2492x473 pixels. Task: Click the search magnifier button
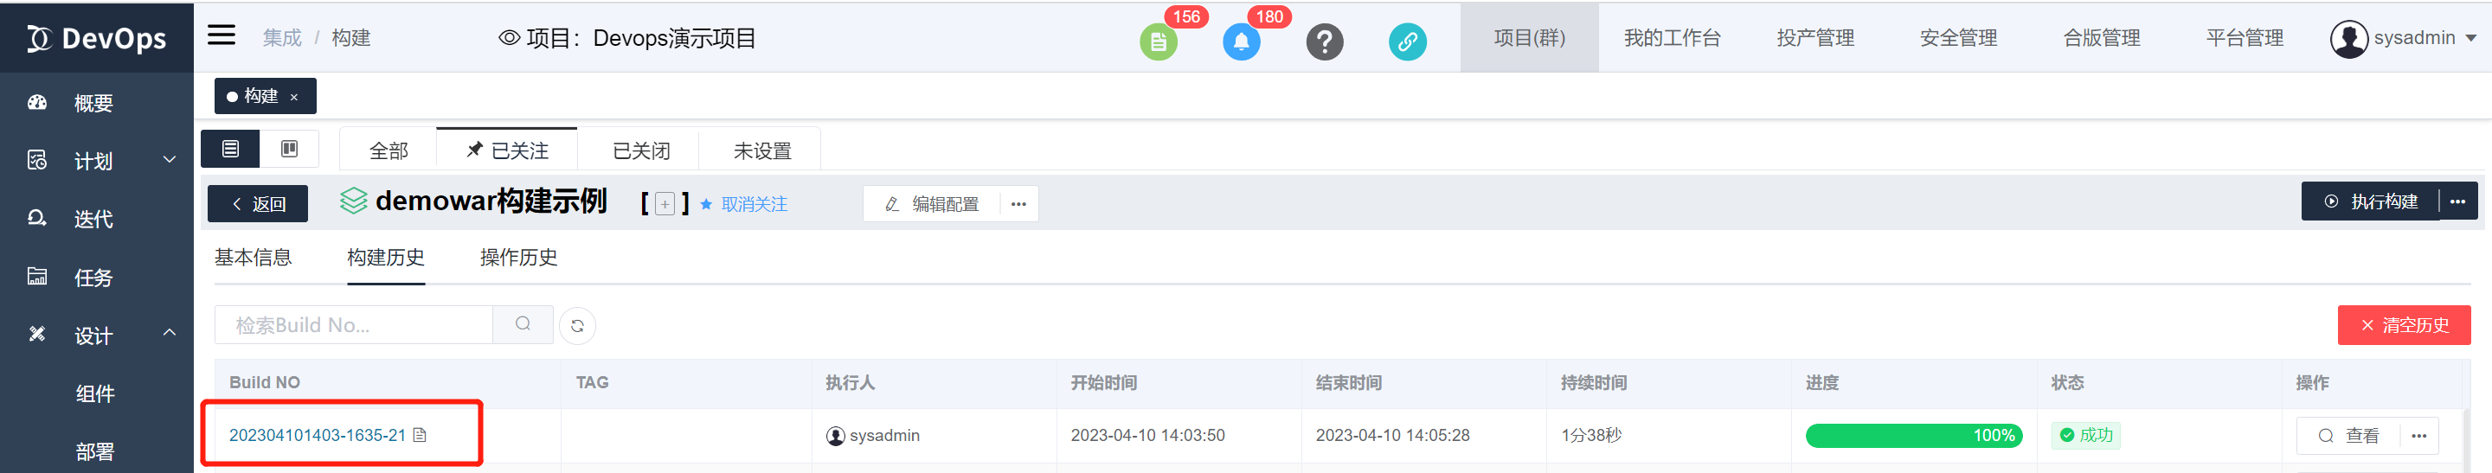point(523,325)
